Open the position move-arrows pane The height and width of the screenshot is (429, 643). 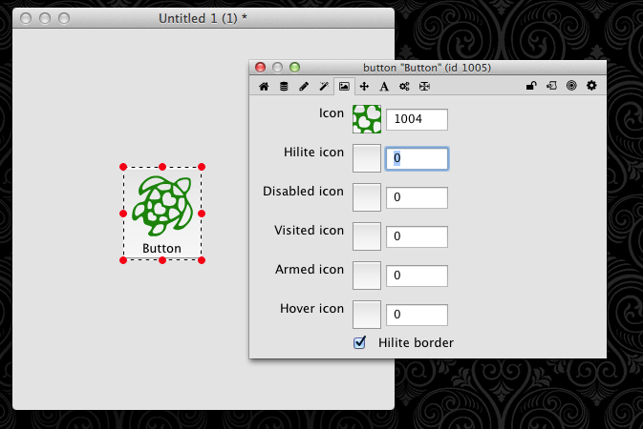pyautogui.click(x=364, y=86)
